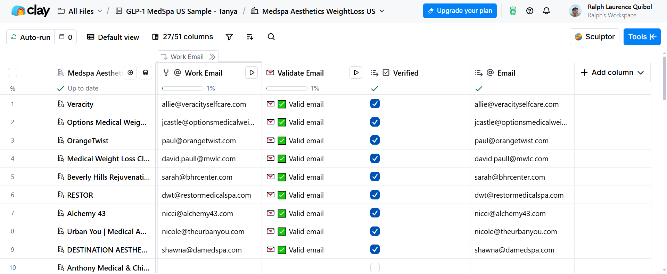Open the Default view selector
This screenshot has width=667, height=274.
coord(113,37)
